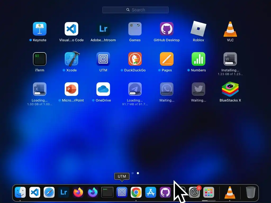Click the loading Excel app icon

(x=40, y=89)
